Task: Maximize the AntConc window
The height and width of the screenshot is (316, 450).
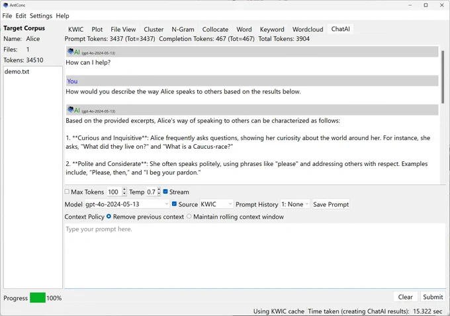Action: [x=426, y=5]
